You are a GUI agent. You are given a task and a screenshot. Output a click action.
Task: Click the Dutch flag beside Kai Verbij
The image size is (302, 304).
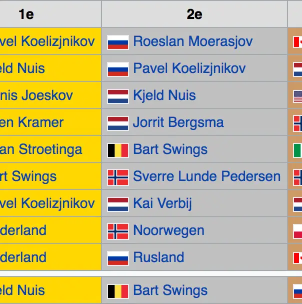[x=118, y=203]
